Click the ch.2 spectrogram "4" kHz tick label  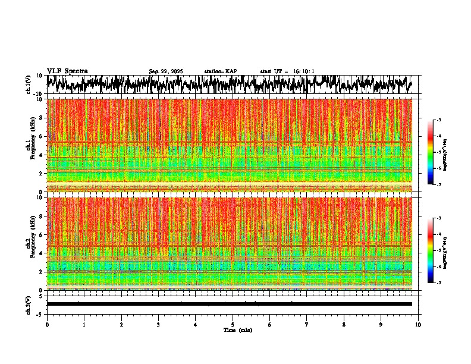tap(41, 253)
